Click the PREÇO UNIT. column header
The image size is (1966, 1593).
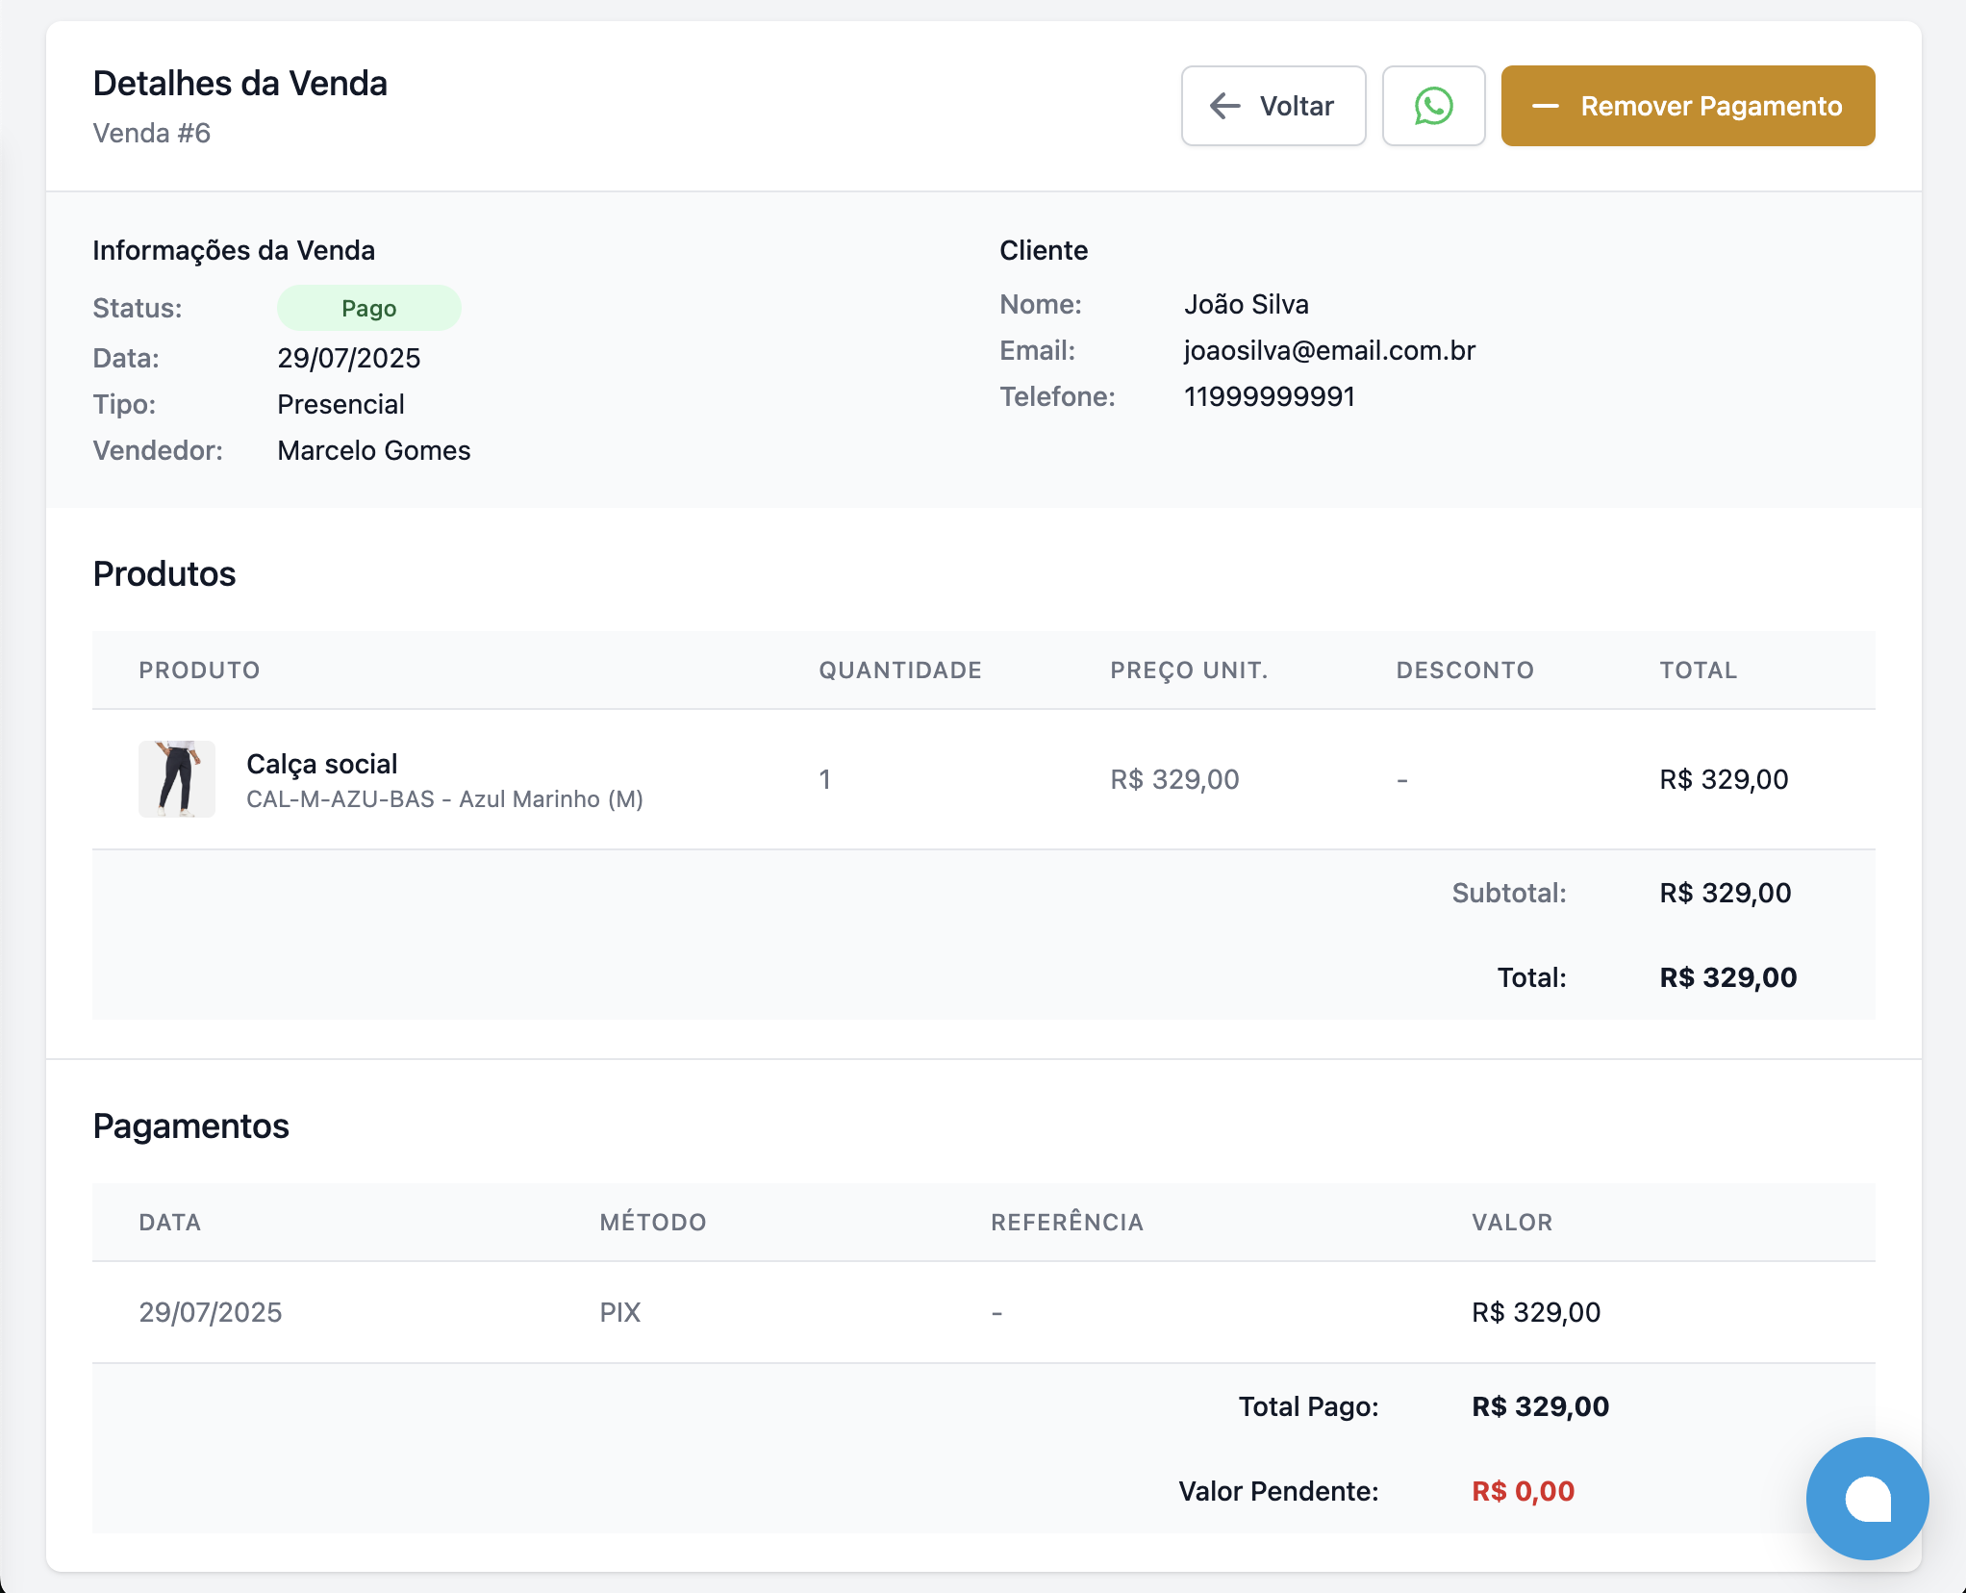[x=1189, y=670]
